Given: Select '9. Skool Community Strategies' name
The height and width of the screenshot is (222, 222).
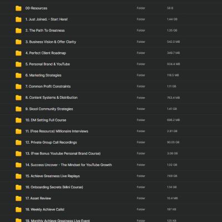Looking at the screenshot, I should (x=49, y=109).
